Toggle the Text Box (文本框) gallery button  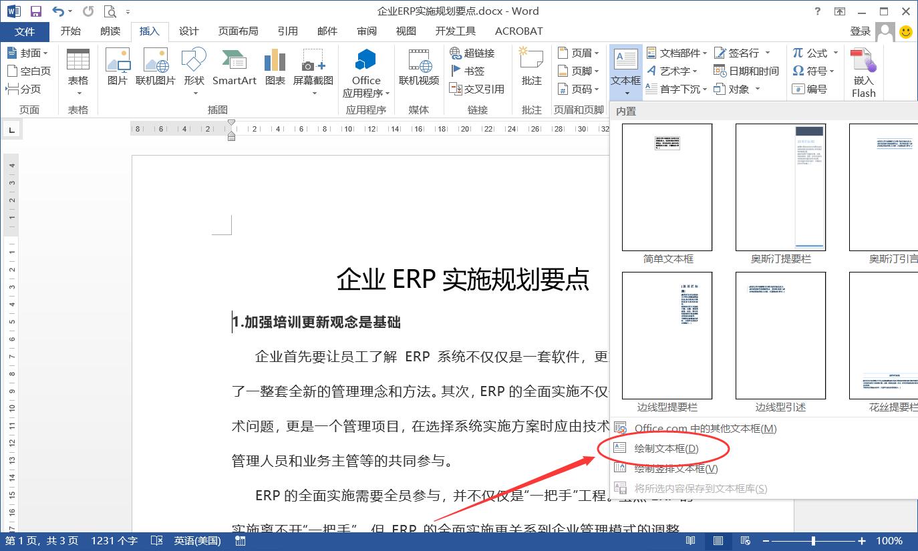(x=626, y=72)
